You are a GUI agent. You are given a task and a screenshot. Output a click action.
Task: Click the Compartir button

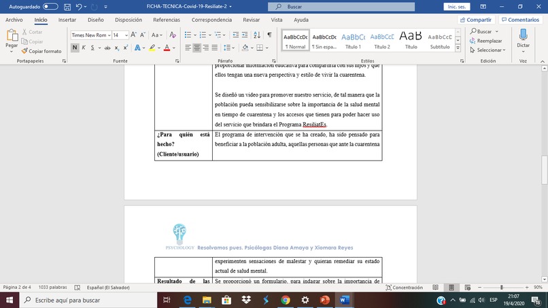coord(476,20)
